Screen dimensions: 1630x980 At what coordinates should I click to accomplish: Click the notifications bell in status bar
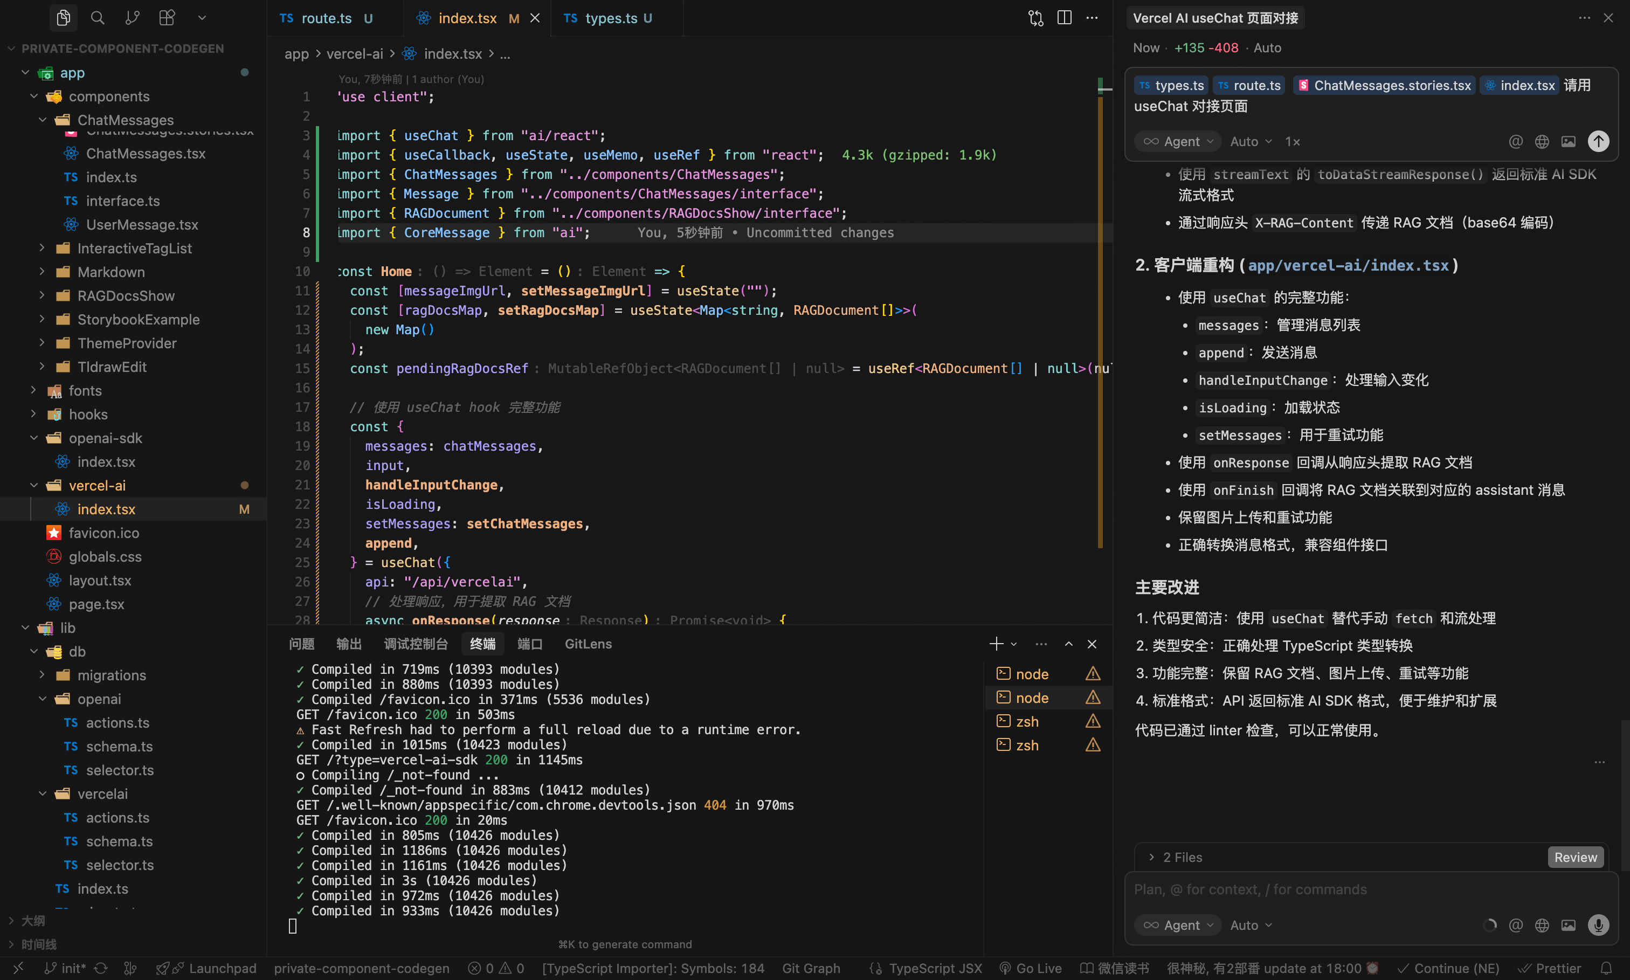1607,968
